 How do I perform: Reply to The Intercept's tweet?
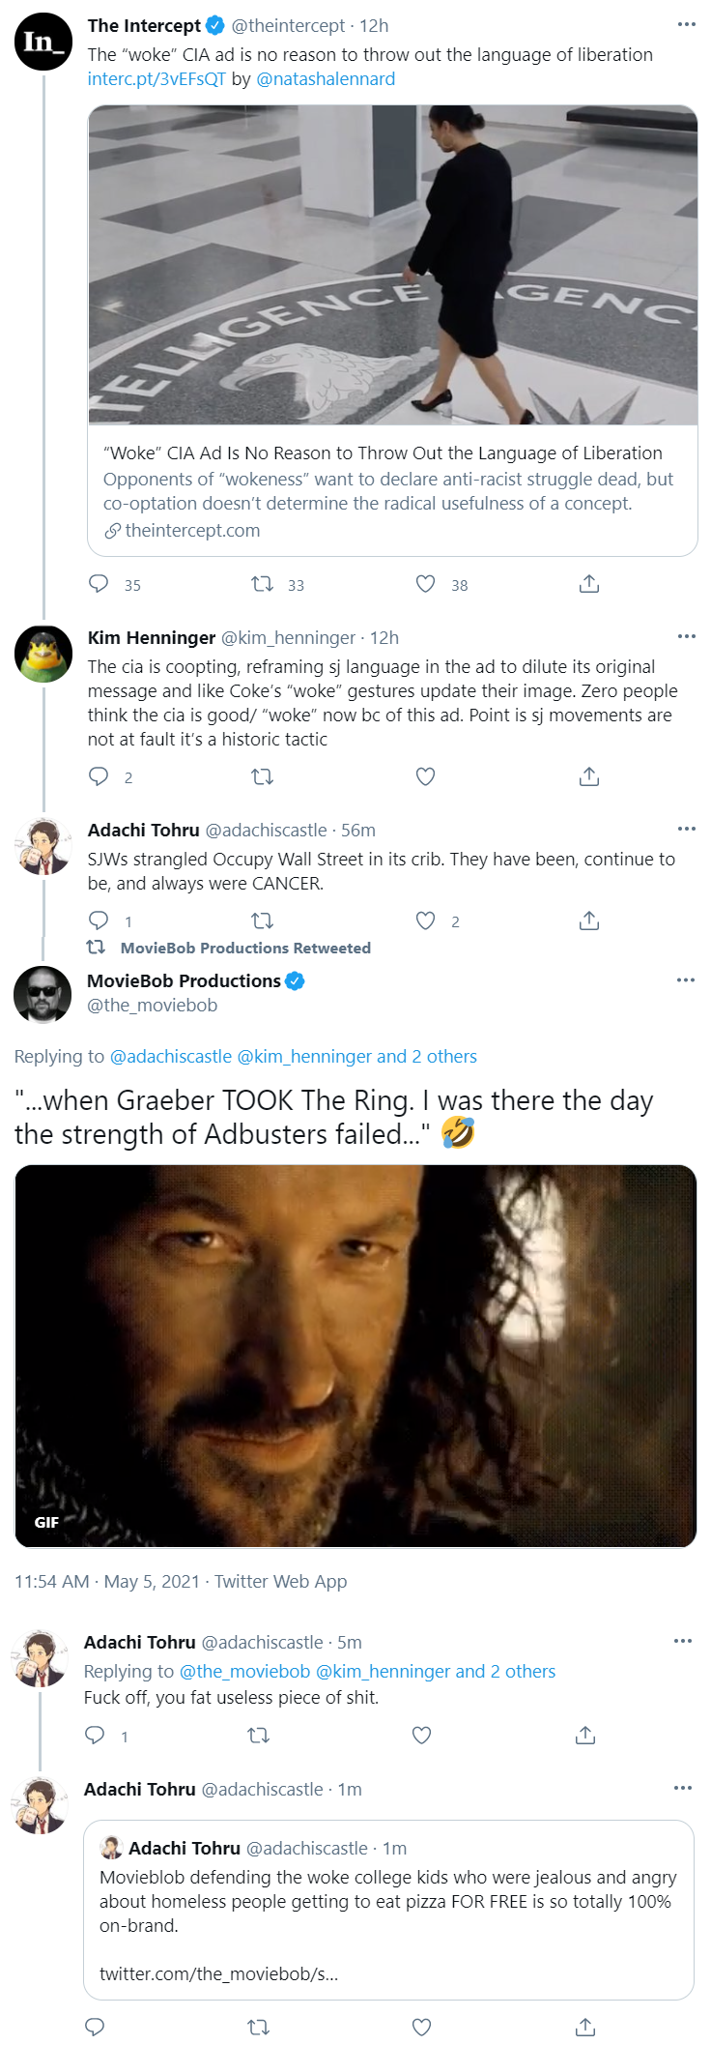[99, 583]
